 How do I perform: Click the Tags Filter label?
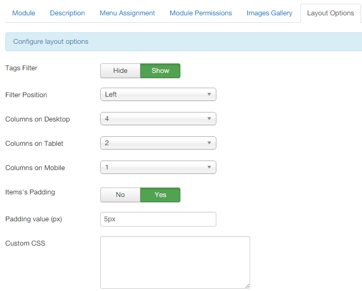(21, 68)
